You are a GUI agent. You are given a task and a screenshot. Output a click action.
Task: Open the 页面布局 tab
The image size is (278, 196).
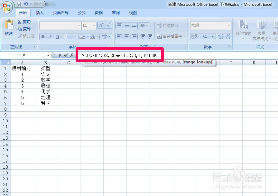60,13
